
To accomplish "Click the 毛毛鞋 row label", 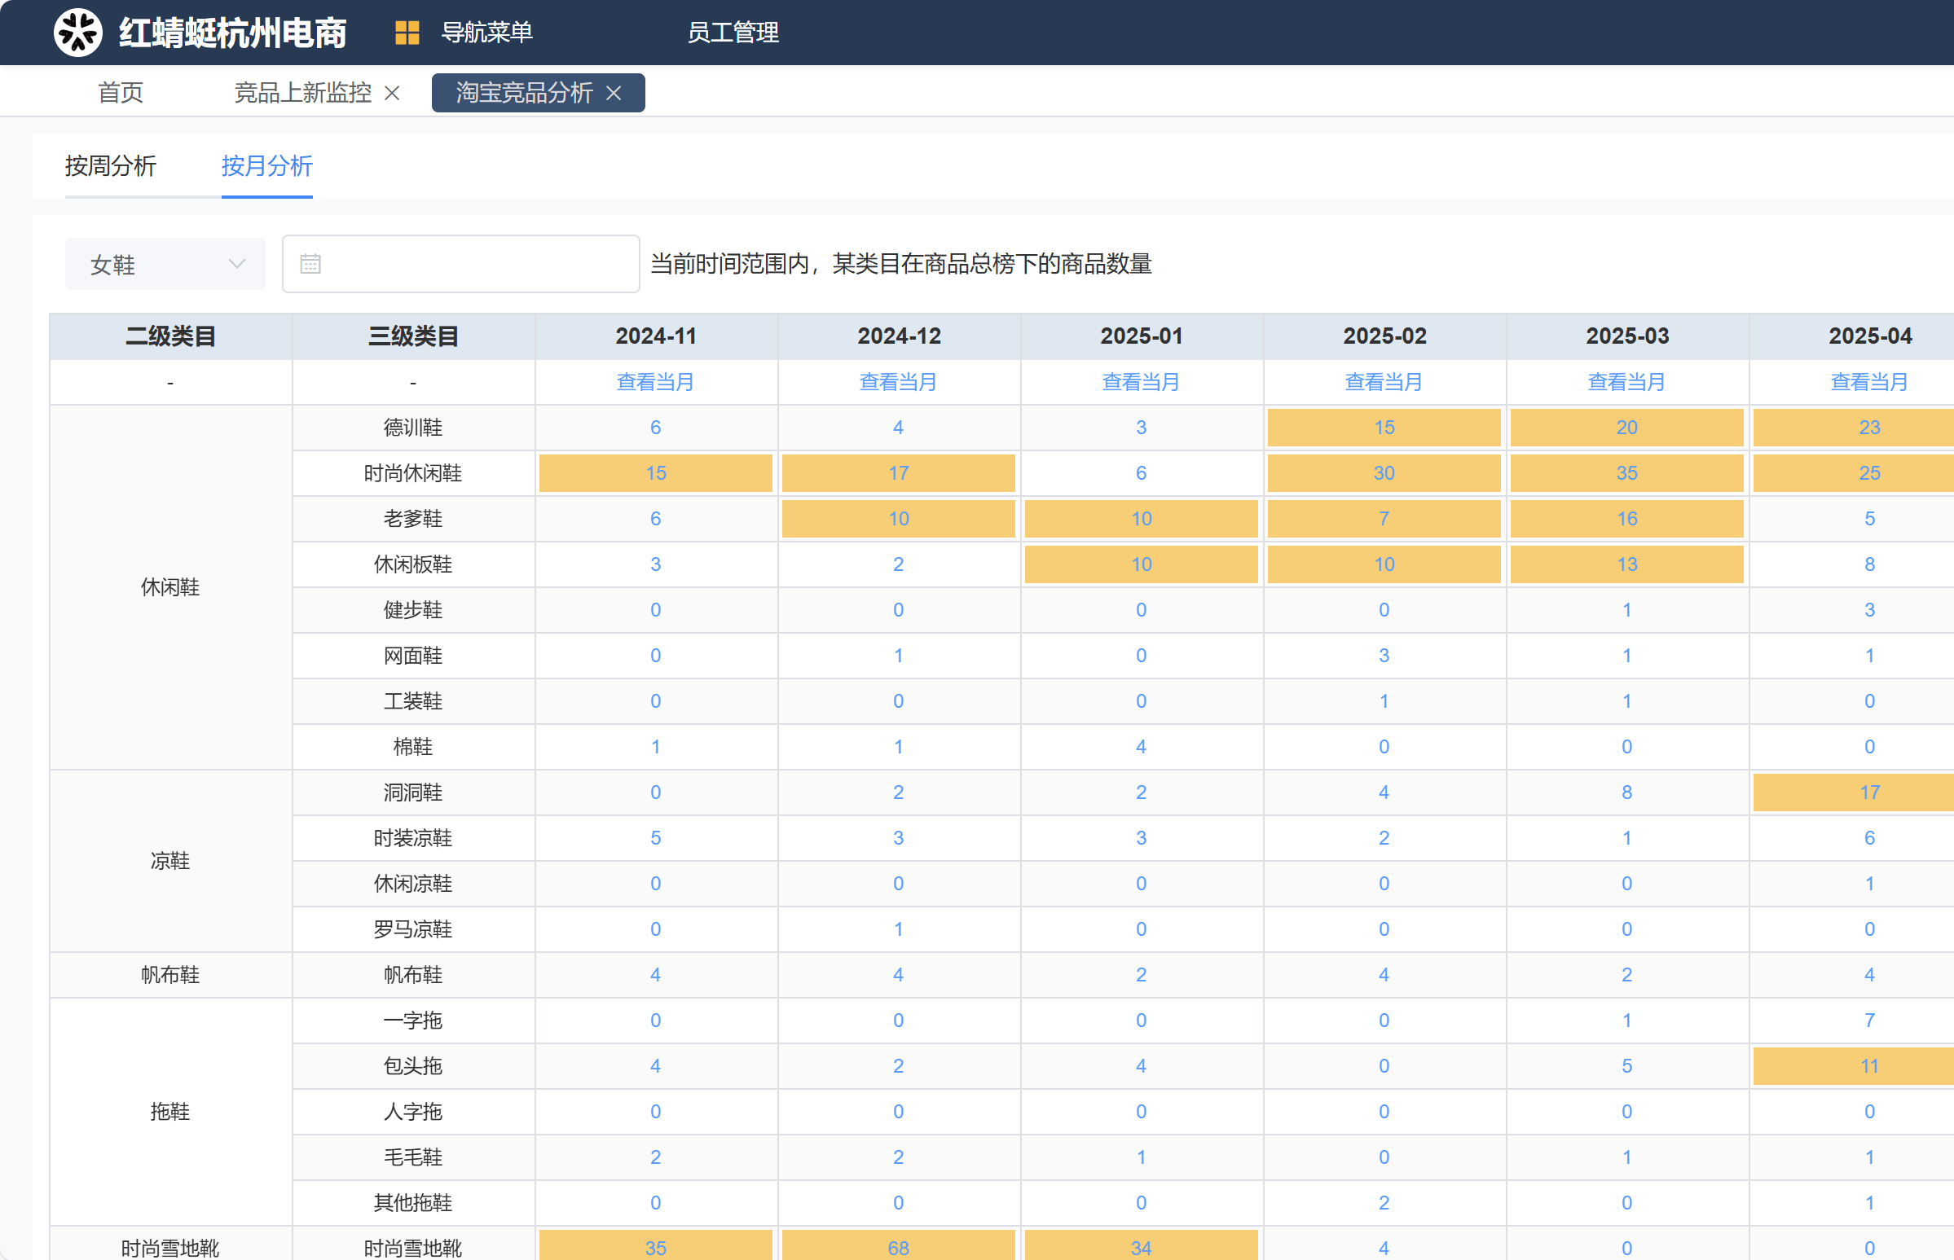I will click(x=413, y=1157).
